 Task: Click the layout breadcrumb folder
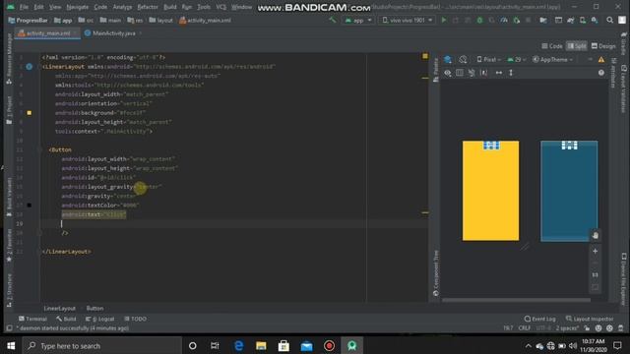click(x=160, y=20)
